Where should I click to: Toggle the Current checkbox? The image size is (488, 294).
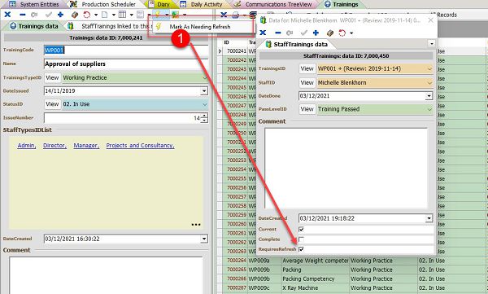[x=301, y=229]
